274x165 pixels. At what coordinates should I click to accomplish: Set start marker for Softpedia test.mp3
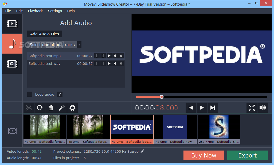point(97,56)
